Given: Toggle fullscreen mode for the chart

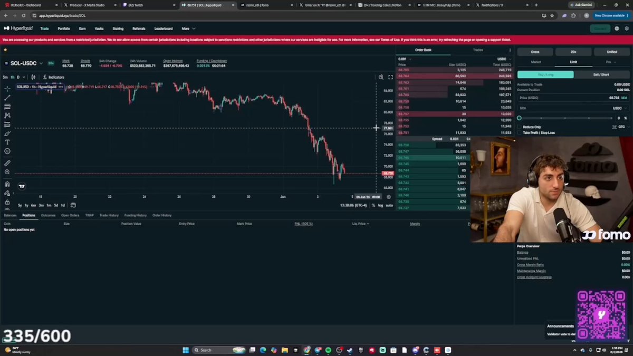Looking at the screenshot, I should tap(390, 77).
